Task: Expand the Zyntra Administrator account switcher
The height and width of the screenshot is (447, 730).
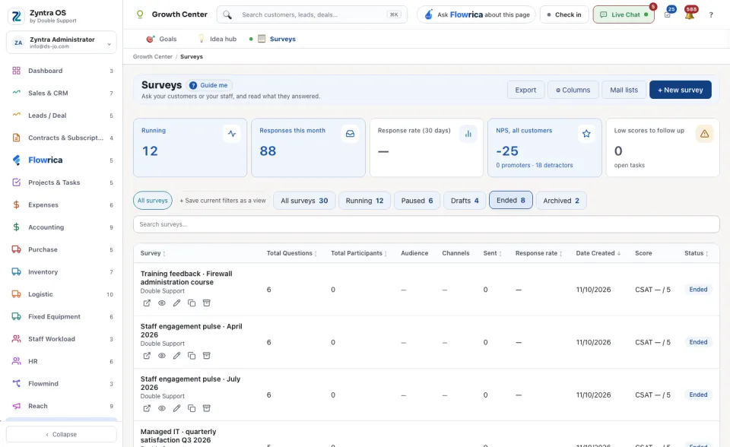Action: [x=62, y=43]
